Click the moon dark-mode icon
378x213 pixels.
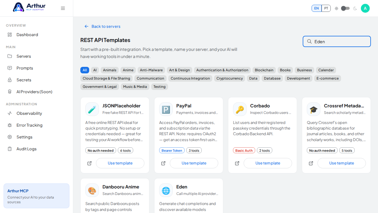355,8
